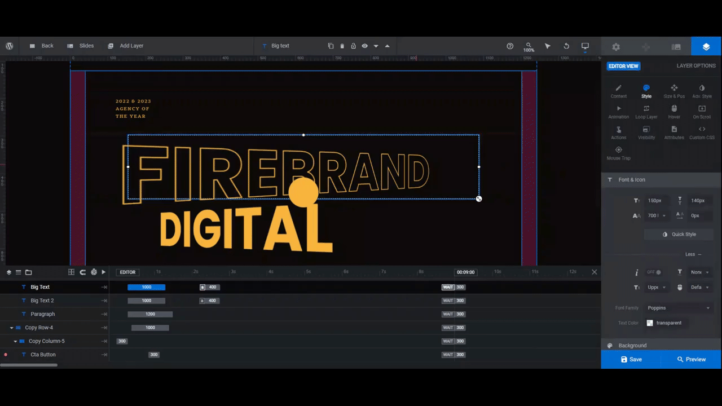The width and height of the screenshot is (722, 406).
Task: Open the help guide icon
Action: (x=510, y=46)
